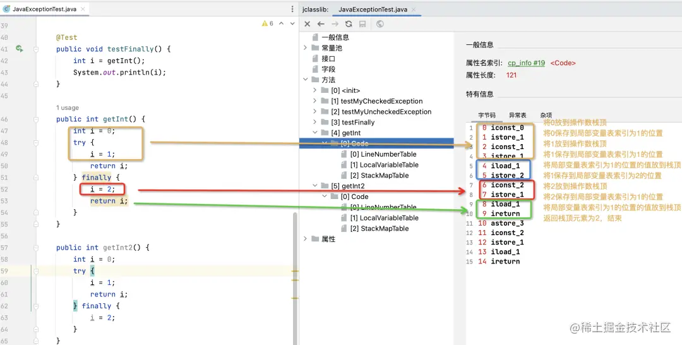
Task: Click the @Test annotation on line 40
Action: tap(66, 38)
